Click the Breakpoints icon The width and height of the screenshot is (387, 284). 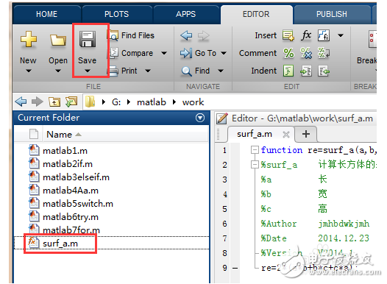point(372,39)
